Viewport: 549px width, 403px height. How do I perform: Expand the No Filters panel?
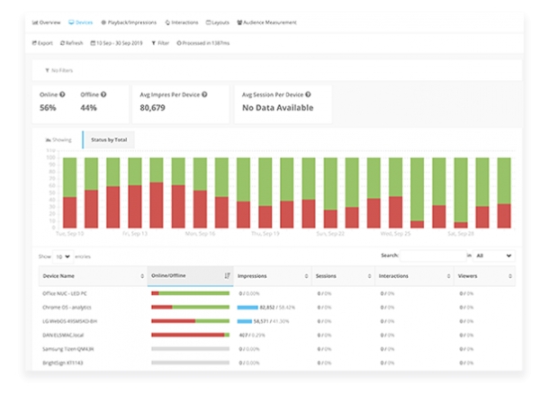[x=62, y=69]
